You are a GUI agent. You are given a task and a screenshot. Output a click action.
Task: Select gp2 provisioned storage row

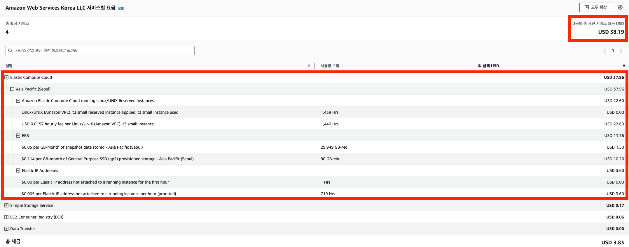click(314, 159)
